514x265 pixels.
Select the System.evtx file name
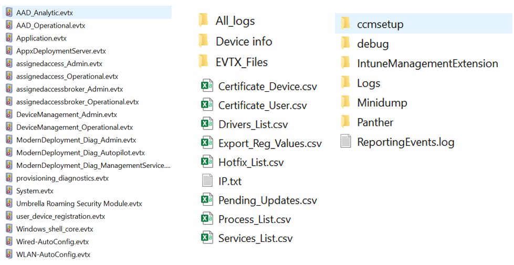click(35, 191)
